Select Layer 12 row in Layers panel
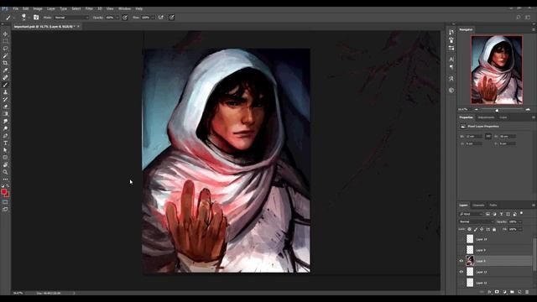 coord(495,283)
